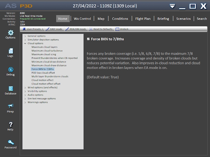This screenshot has width=210, height=157.
Task: Toggle the Force BKN to 7/8ths checkbox
Action: point(88,39)
